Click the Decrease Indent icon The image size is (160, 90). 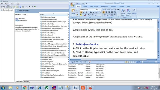115,9
